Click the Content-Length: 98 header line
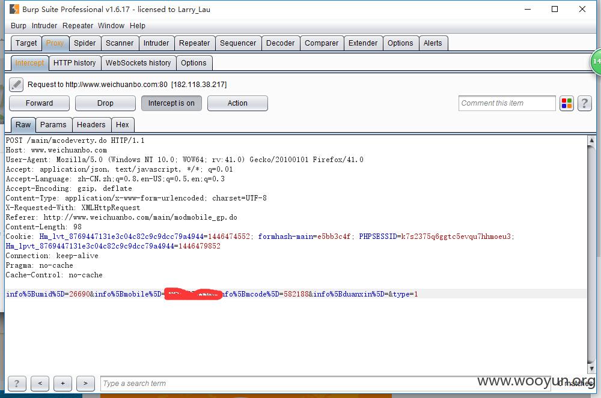The height and width of the screenshot is (398, 601). (x=44, y=227)
